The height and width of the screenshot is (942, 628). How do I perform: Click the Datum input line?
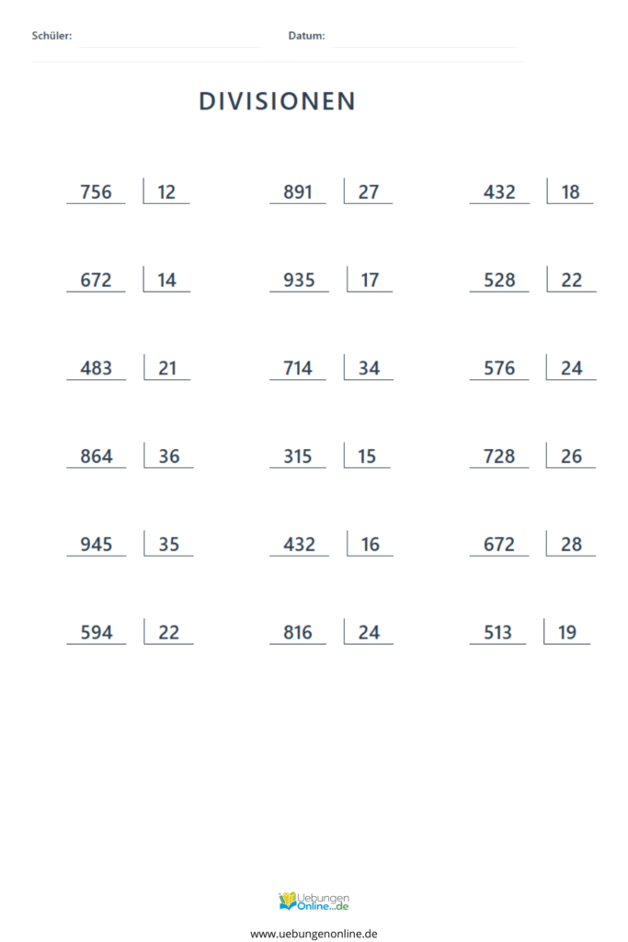(425, 38)
